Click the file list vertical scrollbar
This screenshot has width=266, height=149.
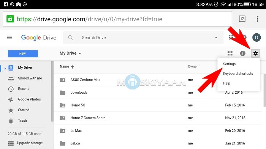265,90
